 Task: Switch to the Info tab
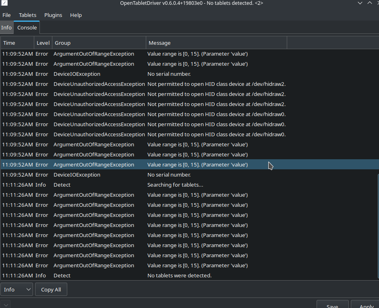pyautogui.click(x=6, y=27)
